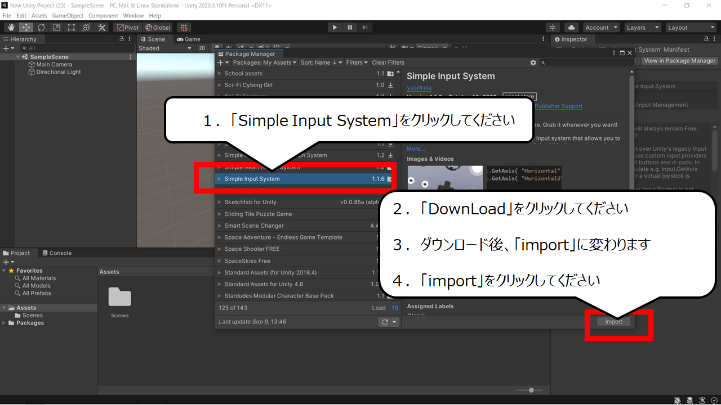Select the Rect tool

[x=72, y=28]
